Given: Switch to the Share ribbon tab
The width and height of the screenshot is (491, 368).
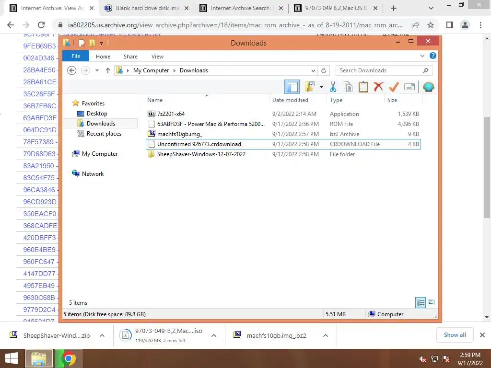Looking at the screenshot, I should pyautogui.click(x=130, y=57).
